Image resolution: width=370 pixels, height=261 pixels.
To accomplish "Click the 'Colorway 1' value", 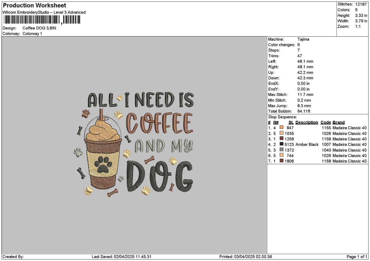I will tap(32, 34).
